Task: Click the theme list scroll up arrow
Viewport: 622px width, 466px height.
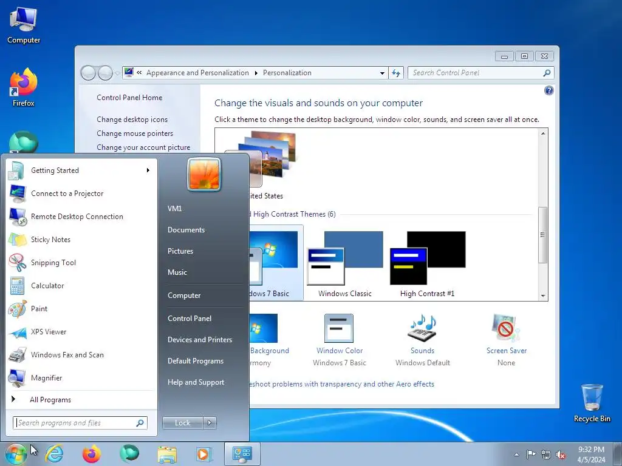Action: (x=543, y=133)
